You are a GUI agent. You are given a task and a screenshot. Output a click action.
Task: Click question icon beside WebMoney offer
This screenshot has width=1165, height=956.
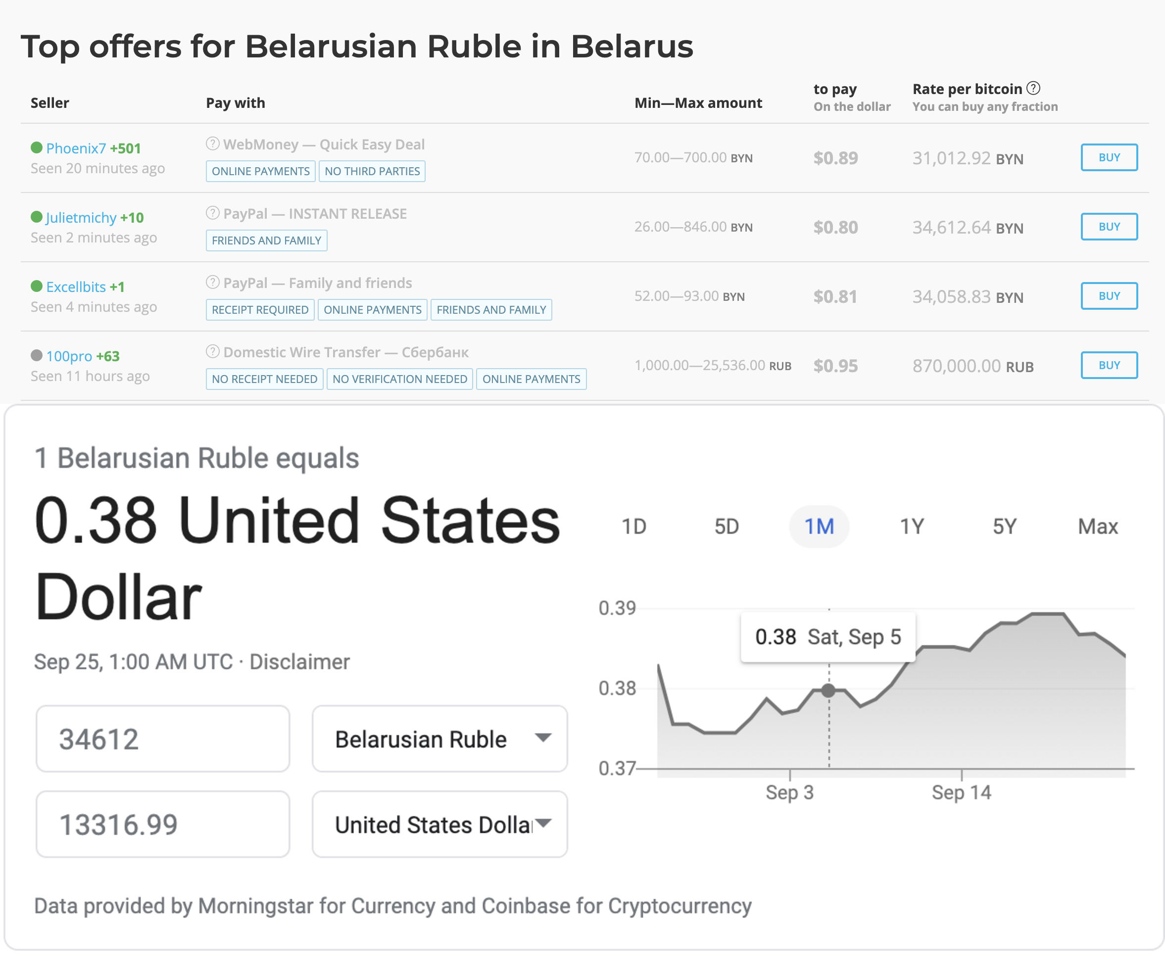click(213, 143)
